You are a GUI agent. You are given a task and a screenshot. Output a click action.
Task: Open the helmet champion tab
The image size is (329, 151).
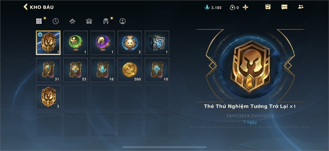[106, 21]
